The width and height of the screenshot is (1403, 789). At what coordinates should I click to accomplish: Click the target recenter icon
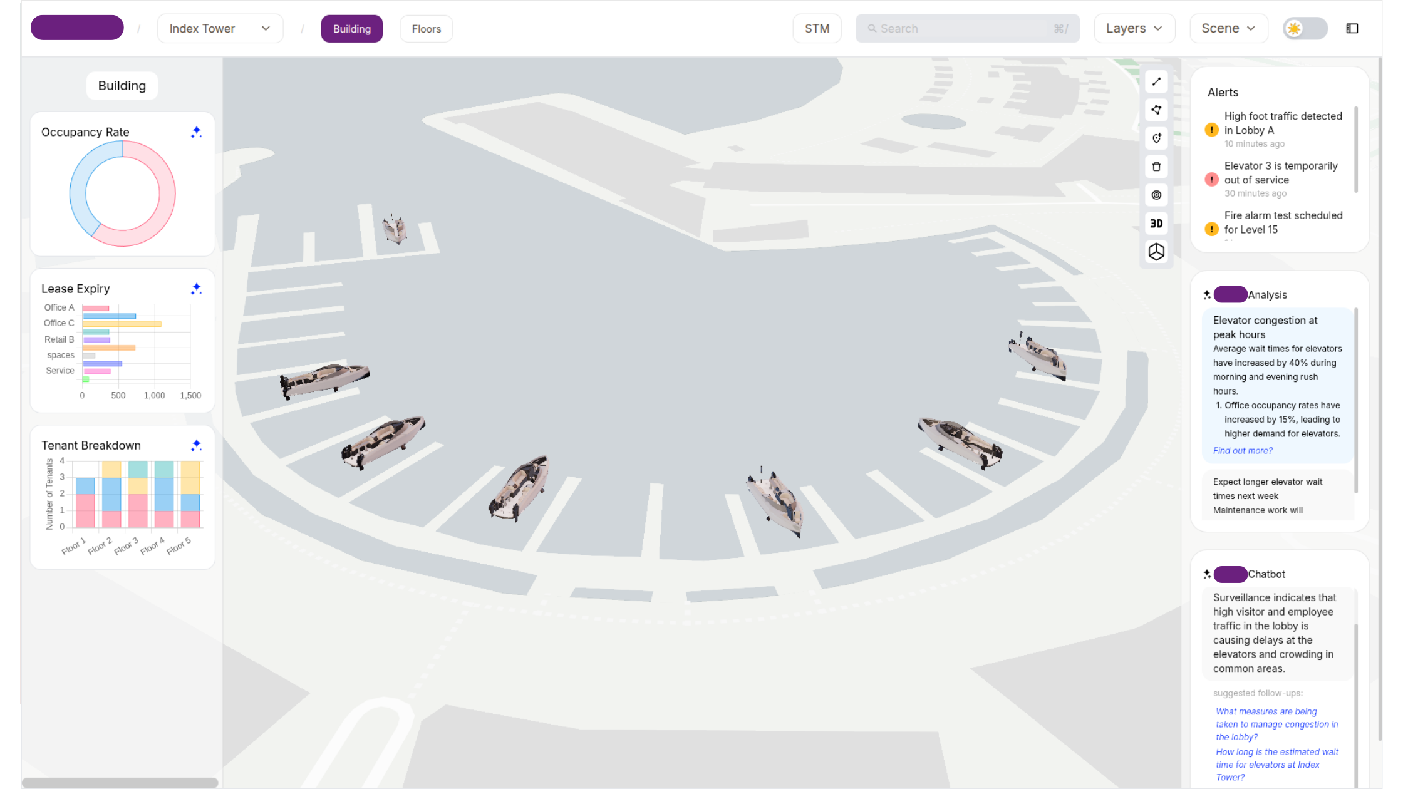[1156, 195]
